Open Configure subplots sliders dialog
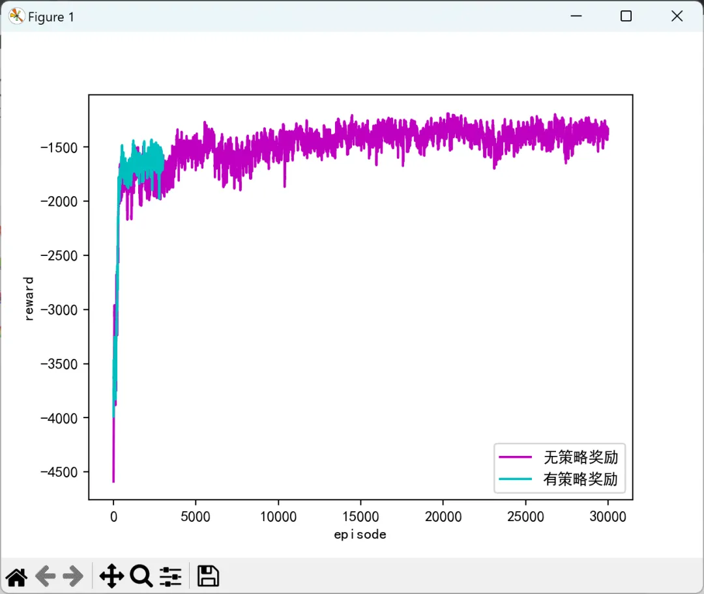The height and width of the screenshot is (594, 704). click(x=171, y=576)
